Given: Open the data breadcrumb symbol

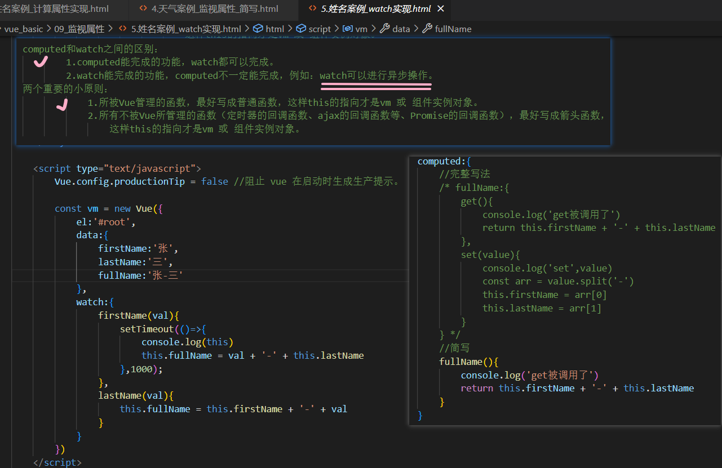Looking at the screenshot, I should pyautogui.click(x=401, y=29).
